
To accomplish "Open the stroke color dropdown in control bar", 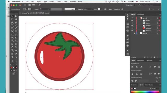I will click(32, 9).
